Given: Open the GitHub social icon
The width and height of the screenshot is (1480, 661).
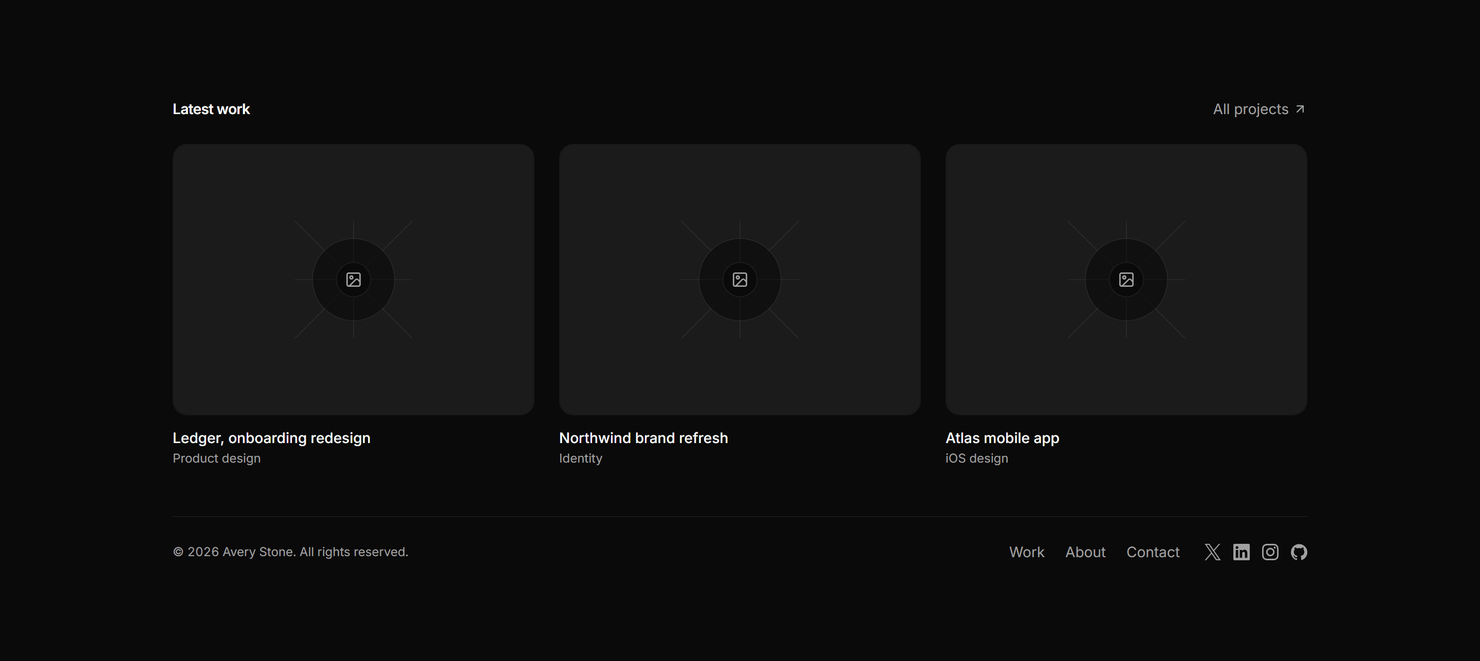Looking at the screenshot, I should [x=1299, y=552].
